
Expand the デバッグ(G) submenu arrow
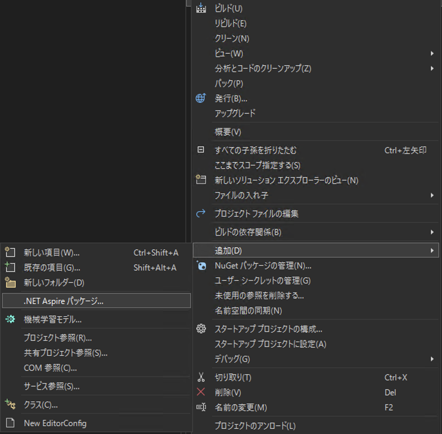click(432, 359)
